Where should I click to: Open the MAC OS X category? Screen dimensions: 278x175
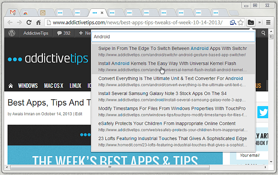[x=53, y=86]
